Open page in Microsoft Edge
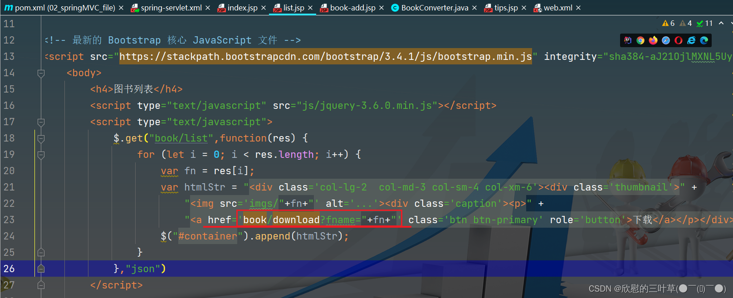The image size is (733, 298). pyautogui.click(x=704, y=40)
